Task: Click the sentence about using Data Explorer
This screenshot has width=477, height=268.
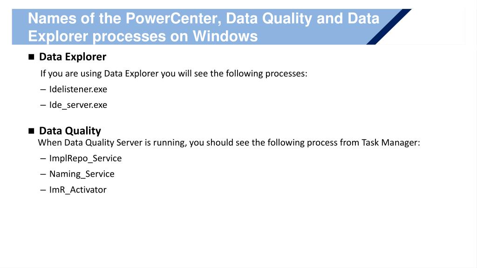Action: [174, 74]
